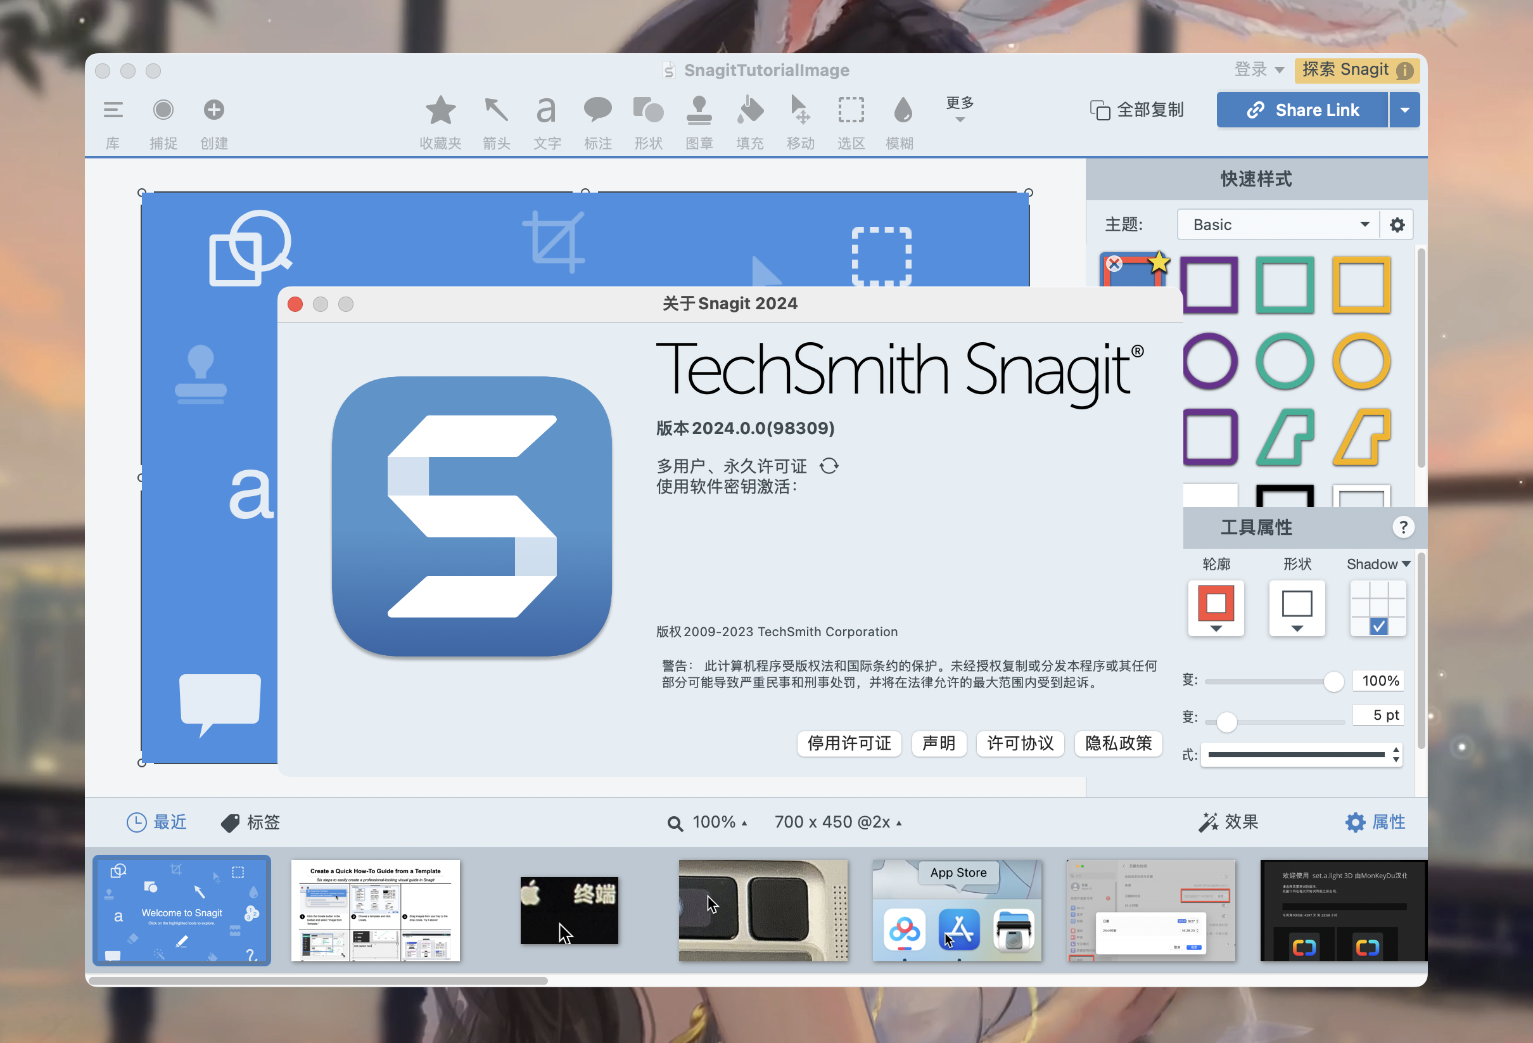Click the tray horizontal scrollbar
Screen dimensions: 1533x1043
tap(319, 981)
